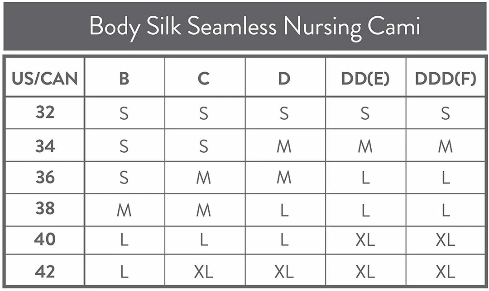Click the M cell for 38 B
The height and width of the screenshot is (291, 489).
(x=124, y=210)
